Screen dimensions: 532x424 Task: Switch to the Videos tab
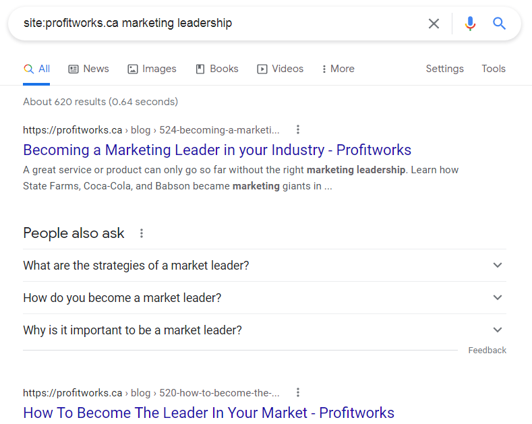click(x=280, y=69)
